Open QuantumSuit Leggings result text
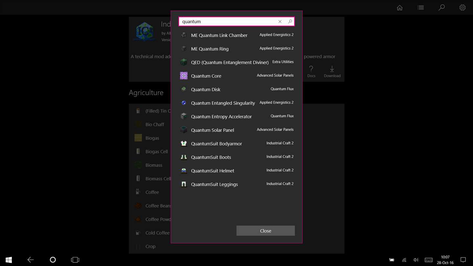The width and height of the screenshot is (473, 266). [214, 184]
